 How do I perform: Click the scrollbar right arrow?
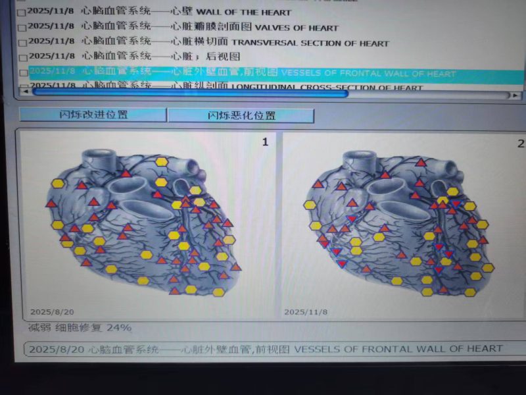(x=515, y=95)
